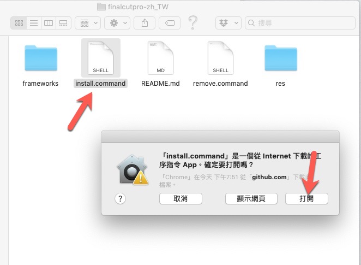
Task: Click the 顯示網頁 (Show Web Page) button
Action: pos(251,198)
